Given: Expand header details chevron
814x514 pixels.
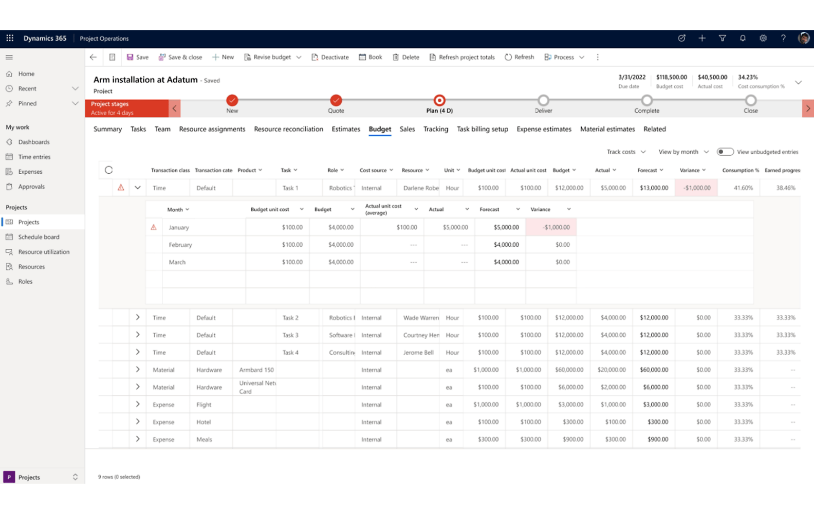Looking at the screenshot, I should 798,82.
